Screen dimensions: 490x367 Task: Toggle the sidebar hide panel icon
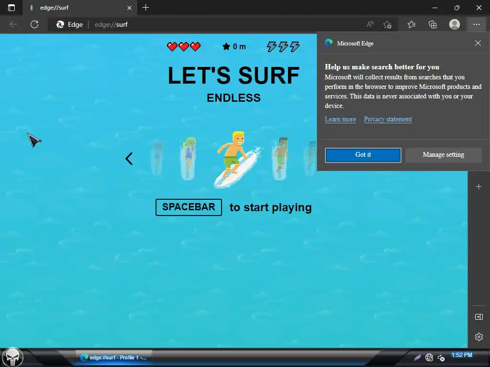[479, 317]
